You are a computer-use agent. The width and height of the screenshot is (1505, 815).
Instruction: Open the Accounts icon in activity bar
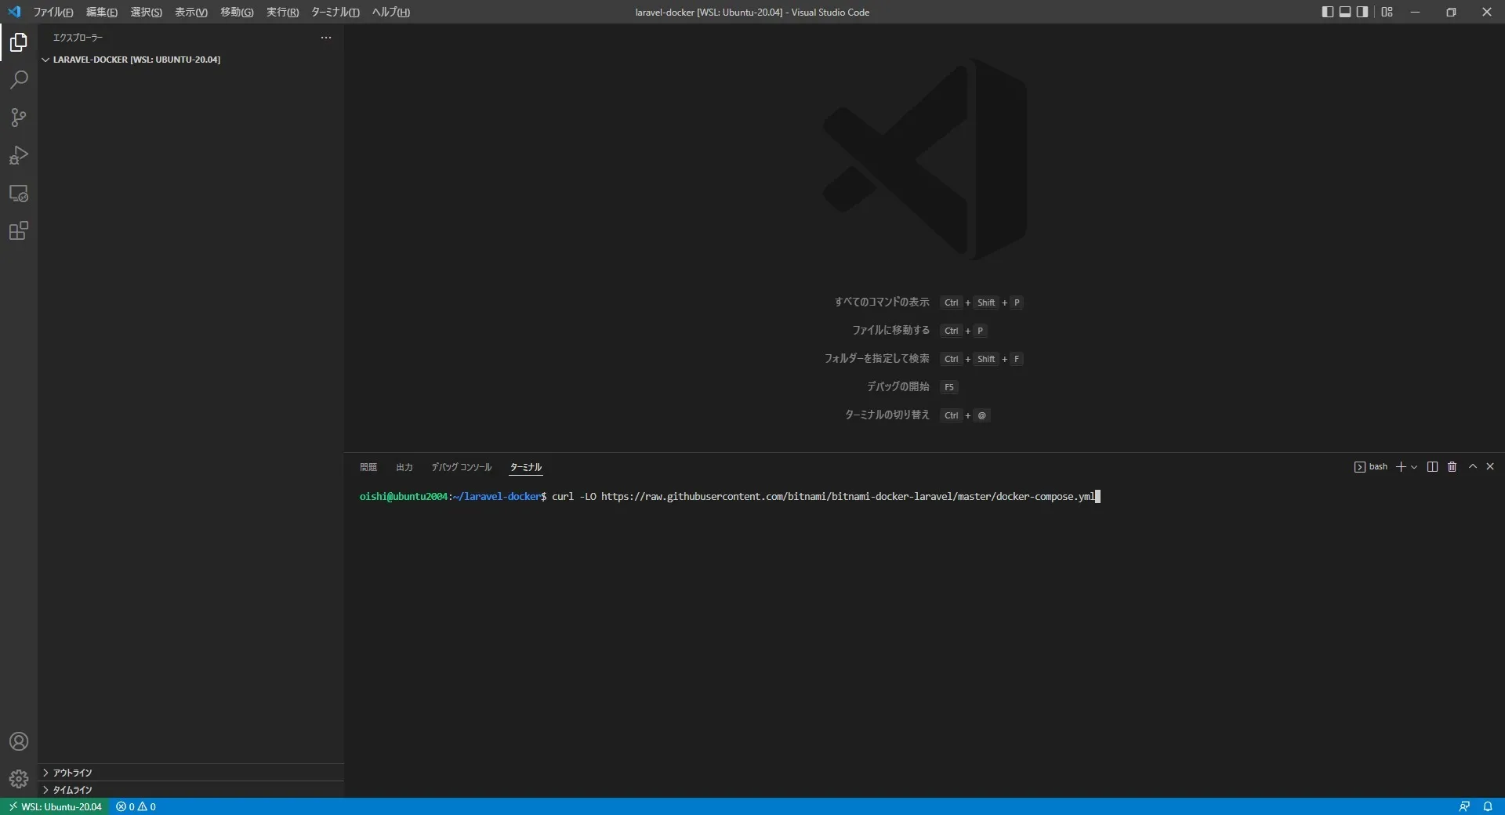click(x=19, y=741)
